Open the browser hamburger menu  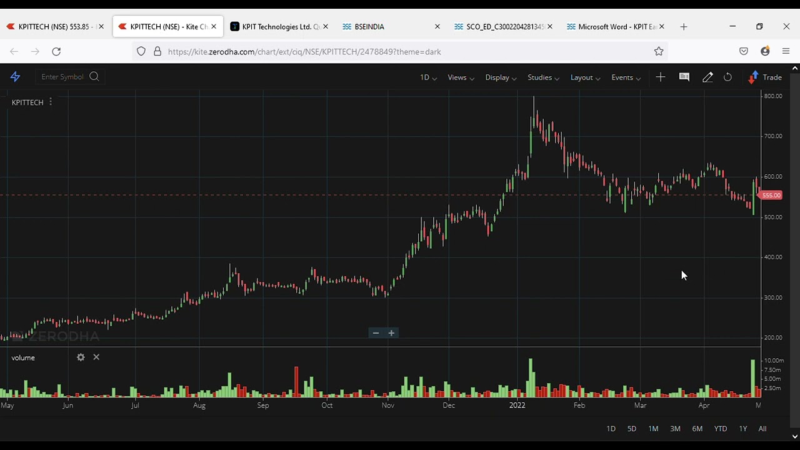[786, 52]
